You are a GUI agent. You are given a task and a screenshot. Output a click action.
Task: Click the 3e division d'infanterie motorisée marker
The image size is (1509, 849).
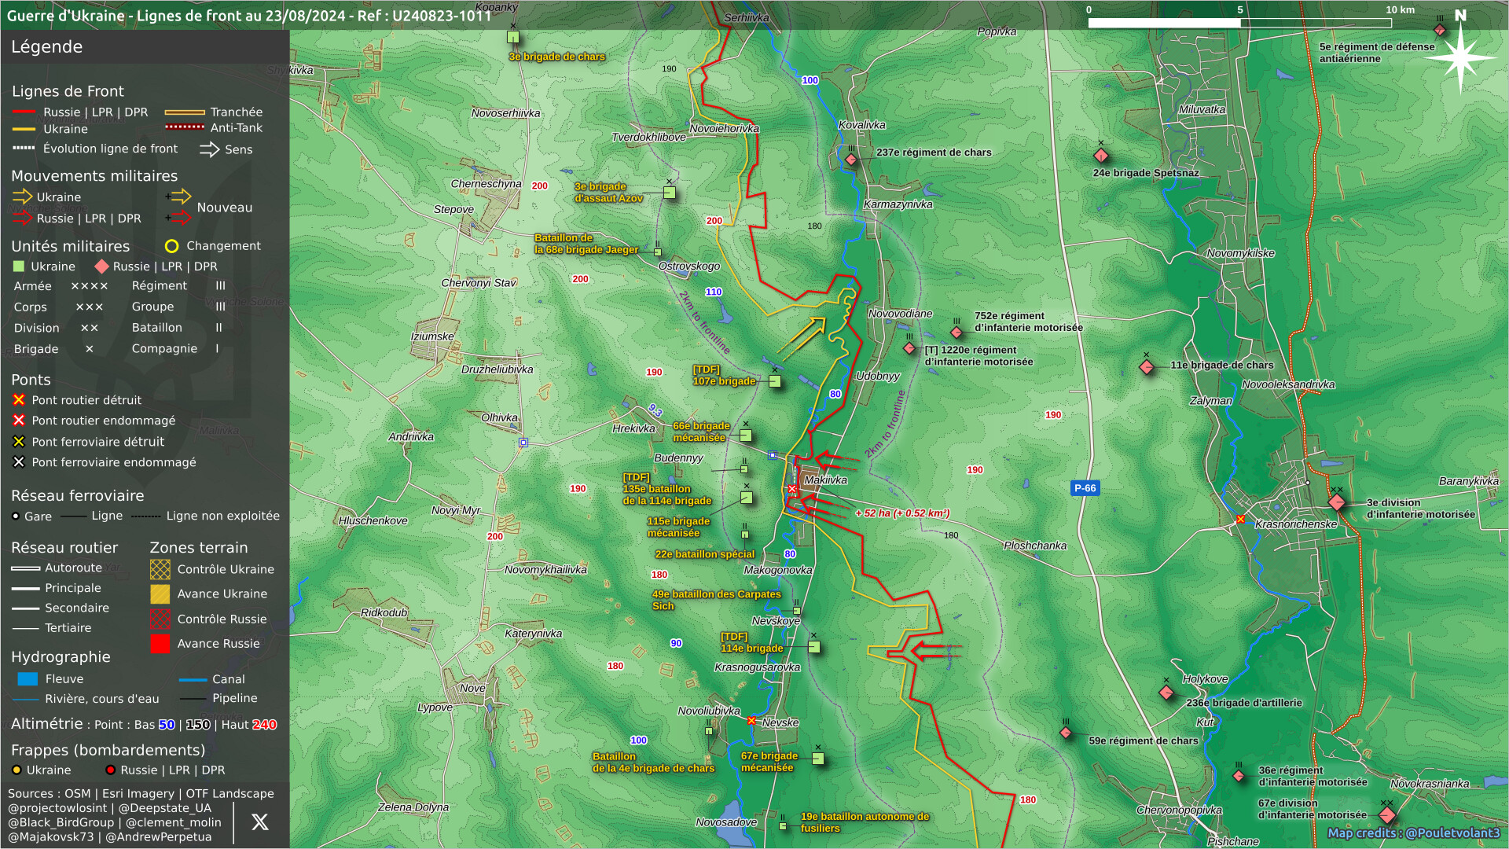tap(1337, 502)
